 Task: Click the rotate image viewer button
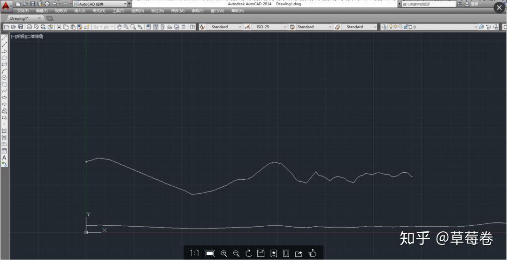(249, 253)
